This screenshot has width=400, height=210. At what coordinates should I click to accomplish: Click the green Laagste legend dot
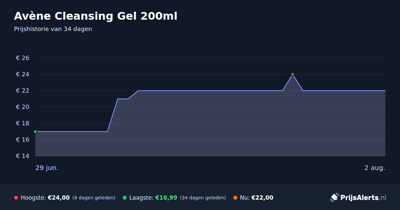click(x=125, y=198)
